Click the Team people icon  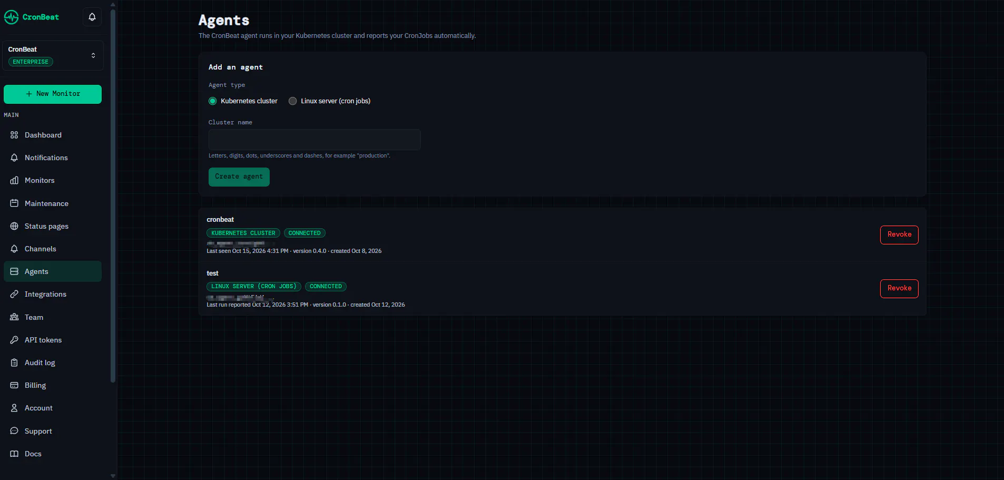pos(14,317)
